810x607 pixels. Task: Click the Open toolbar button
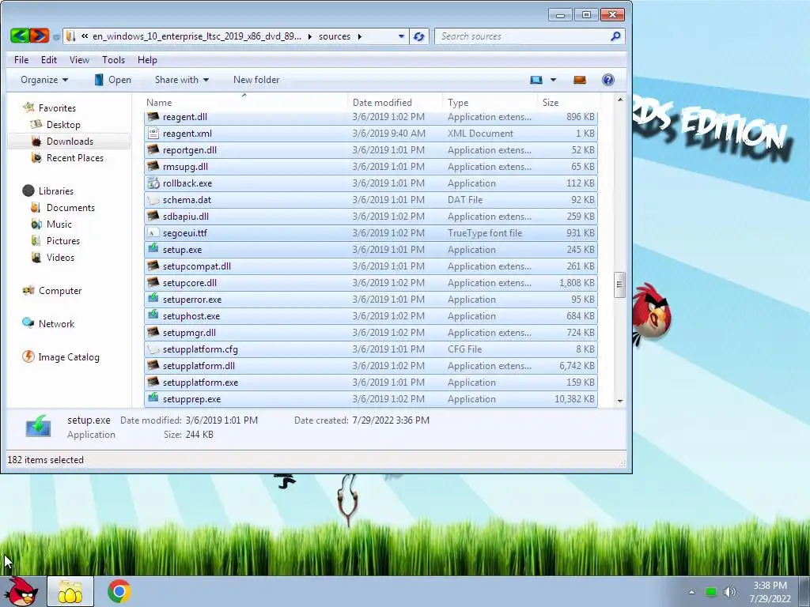pos(112,80)
